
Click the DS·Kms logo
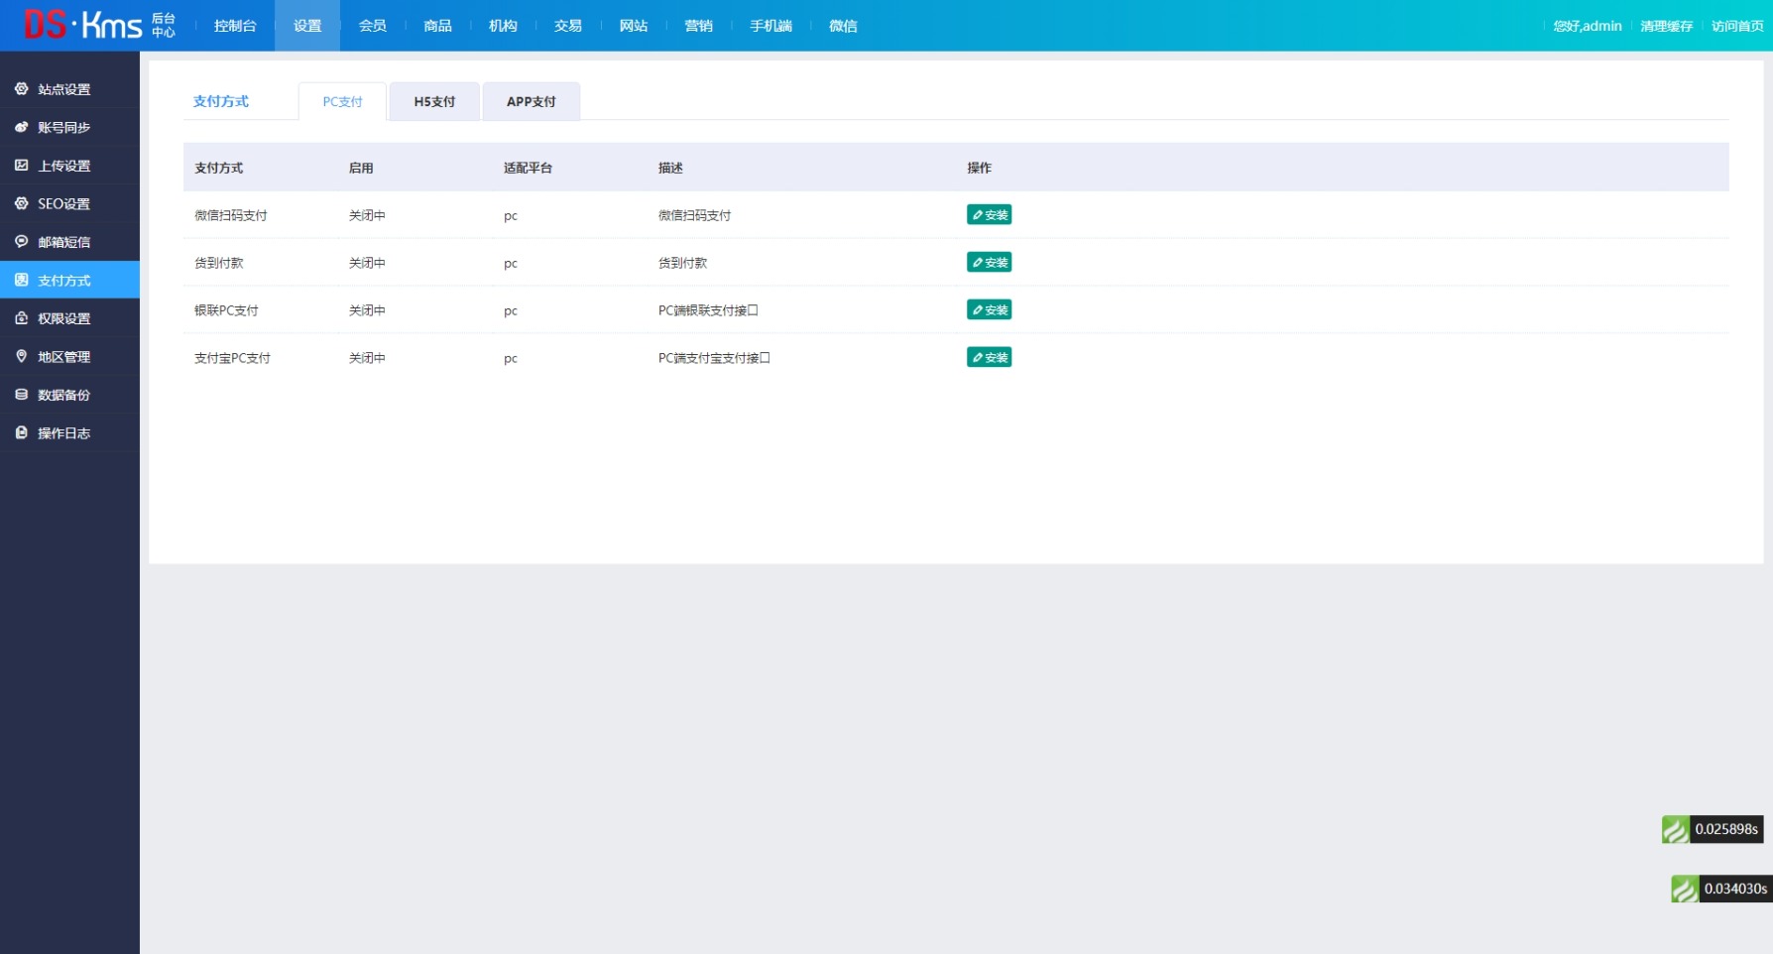coord(99,25)
